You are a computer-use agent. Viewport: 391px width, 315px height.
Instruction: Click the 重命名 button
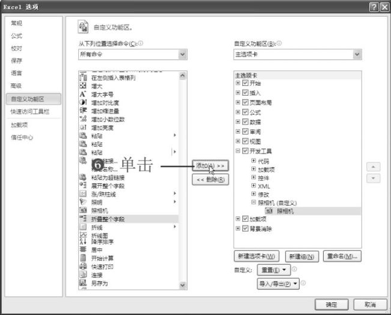coord(342,256)
